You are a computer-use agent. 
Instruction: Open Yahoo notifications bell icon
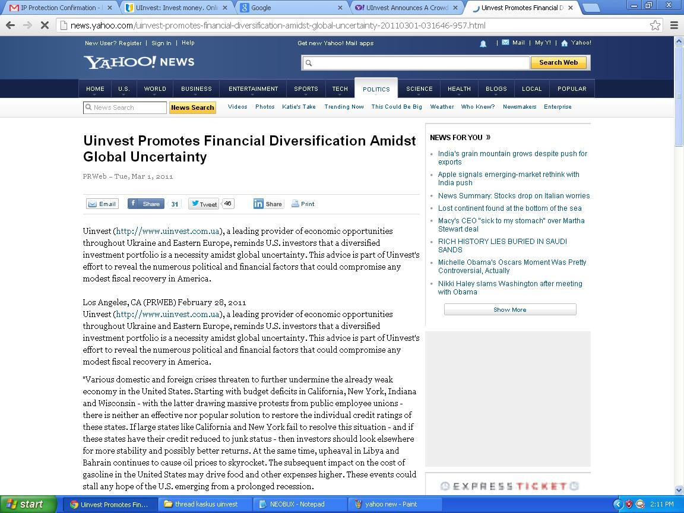[x=483, y=43]
